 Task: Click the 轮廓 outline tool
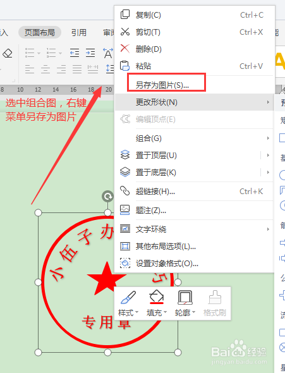[185, 298]
